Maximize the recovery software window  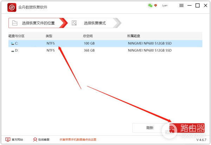(197, 5)
